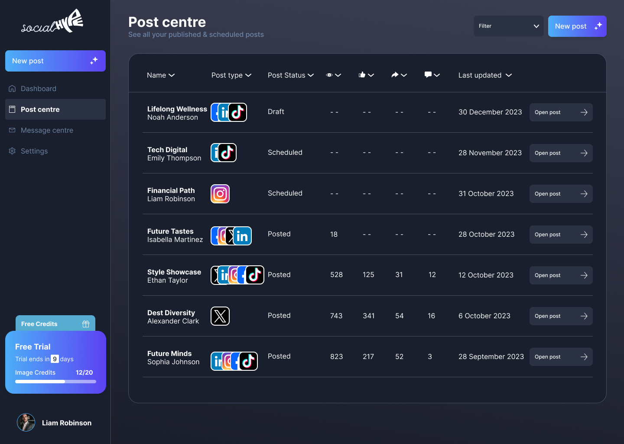Click Liam Robinson profile avatar
624x444 pixels.
tap(26, 422)
